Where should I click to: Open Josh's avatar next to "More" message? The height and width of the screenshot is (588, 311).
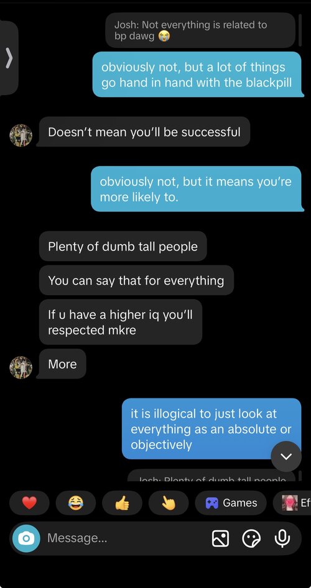tap(21, 367)
